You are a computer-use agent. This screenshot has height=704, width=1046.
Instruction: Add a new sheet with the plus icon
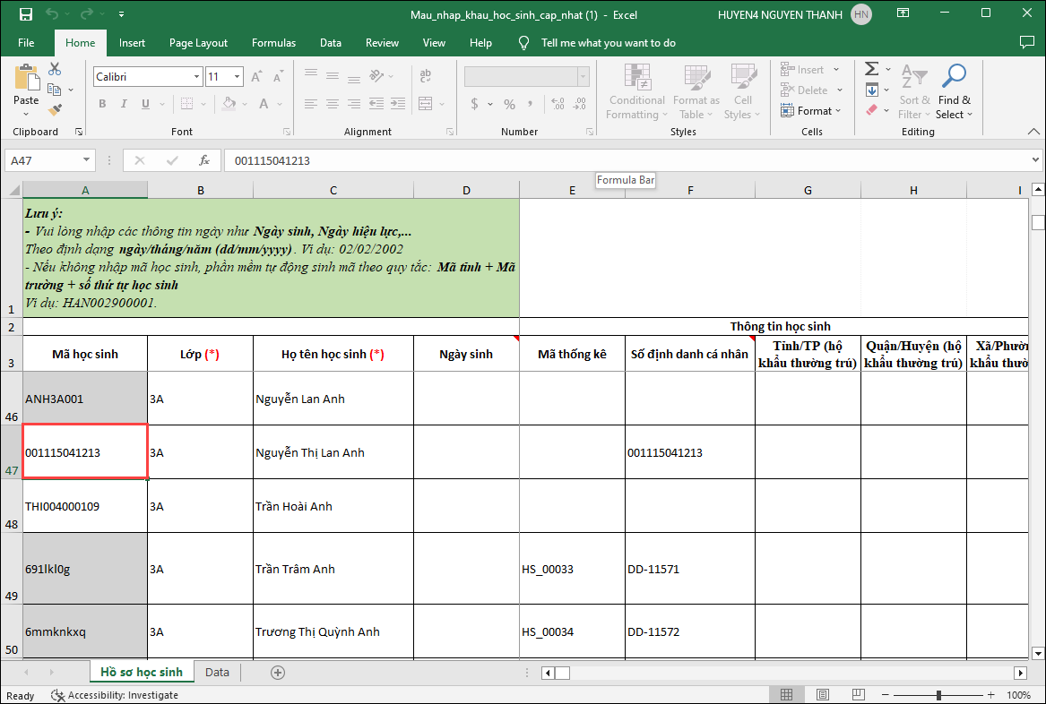278,673
